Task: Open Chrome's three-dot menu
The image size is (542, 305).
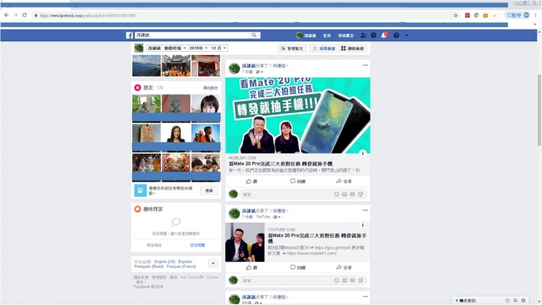Action: pos(536,15)
